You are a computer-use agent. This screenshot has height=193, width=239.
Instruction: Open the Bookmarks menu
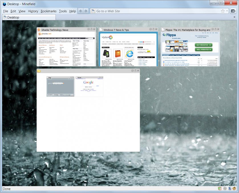(48, 11)
